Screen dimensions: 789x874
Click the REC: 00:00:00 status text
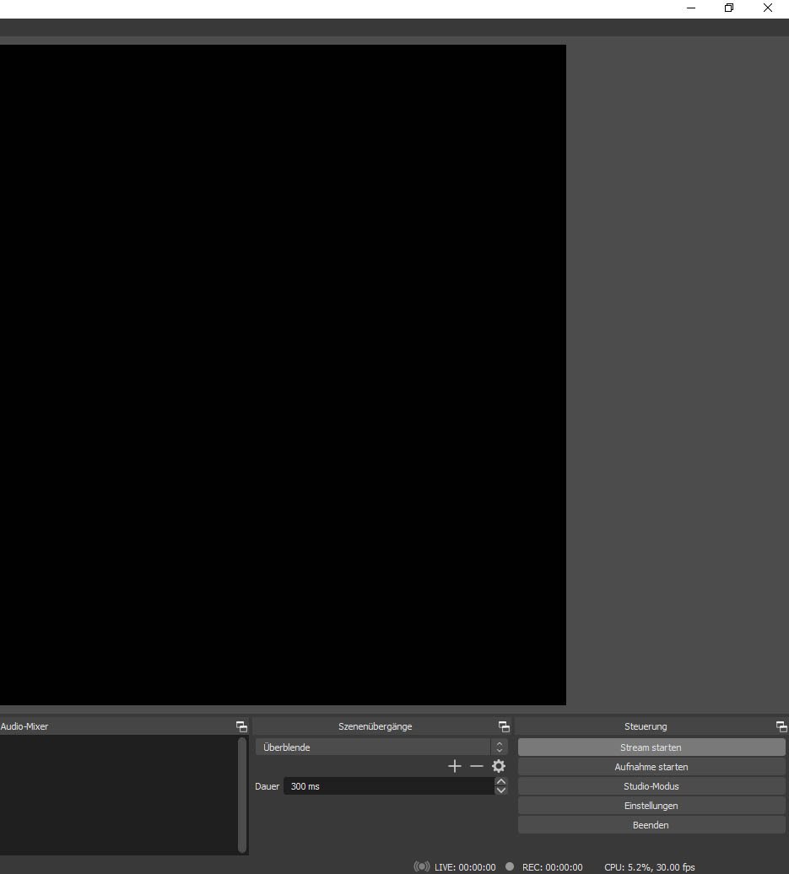[x=552, y=867]
